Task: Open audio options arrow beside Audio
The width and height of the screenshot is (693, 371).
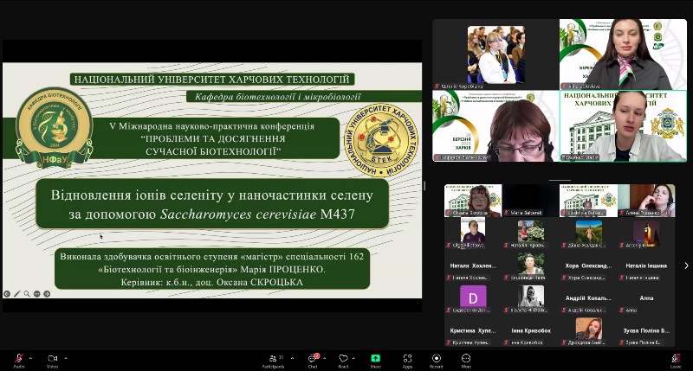Action: click(30, 358)
